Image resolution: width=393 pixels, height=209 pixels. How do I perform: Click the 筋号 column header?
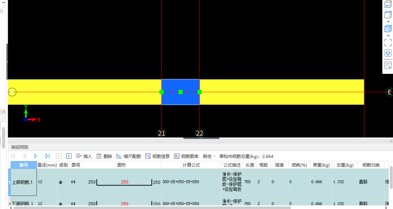[24, 165]
